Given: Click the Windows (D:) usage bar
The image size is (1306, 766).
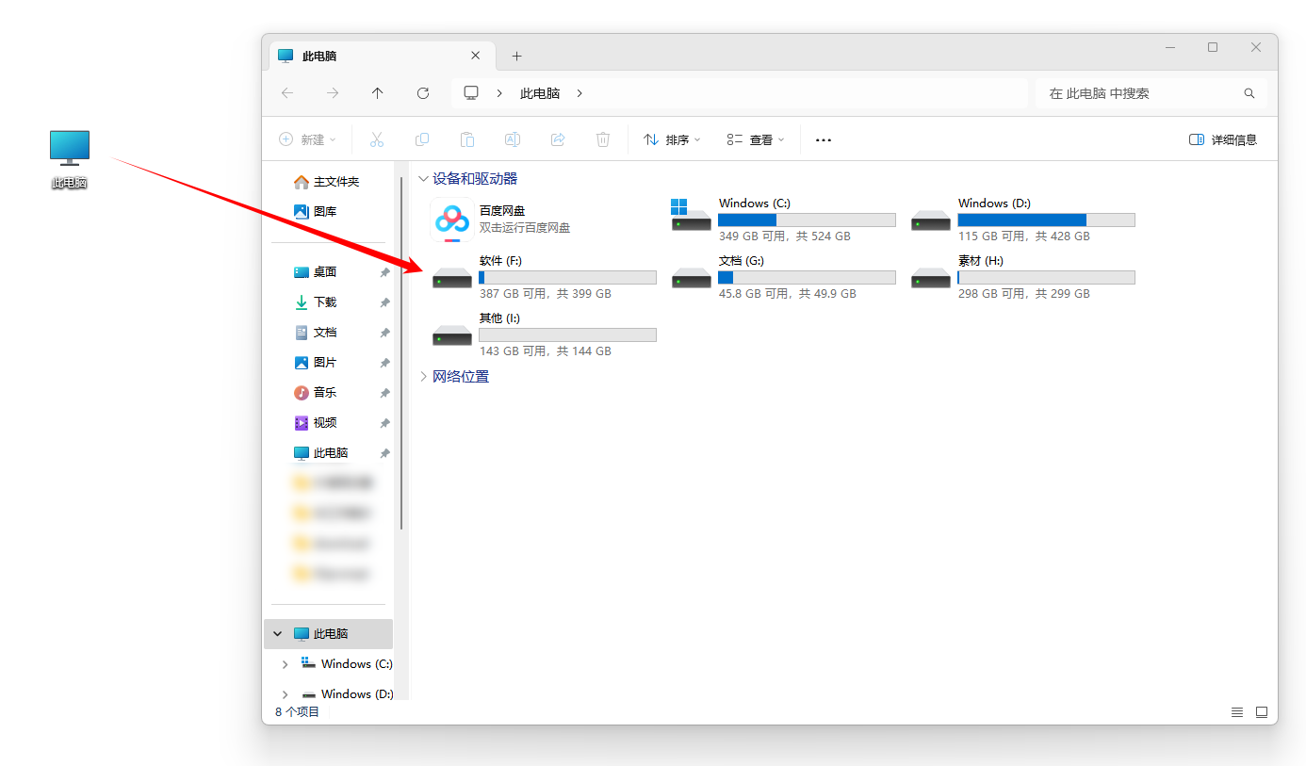Looking at the screenshot, I should pyautogui.click(x=1046, y=220).
